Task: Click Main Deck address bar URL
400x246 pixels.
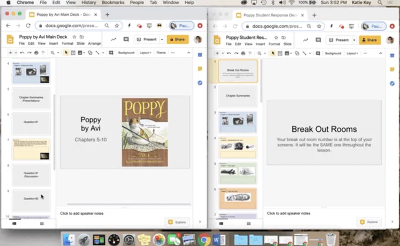Action: tap(71, 25)
